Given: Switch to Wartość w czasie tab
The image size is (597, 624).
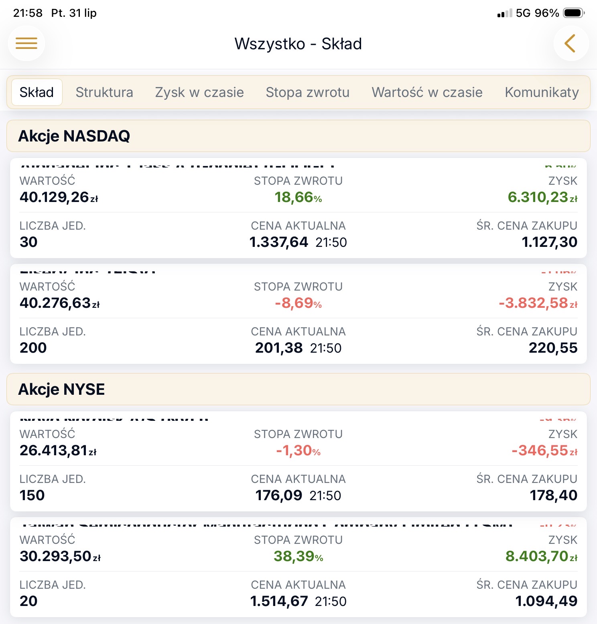Looking at the screenshot, I should tap(427, 92).
